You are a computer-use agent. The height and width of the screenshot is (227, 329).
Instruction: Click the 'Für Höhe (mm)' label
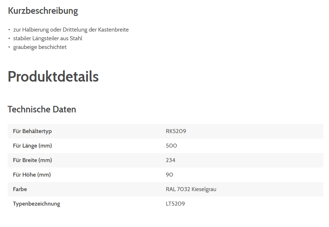32,175
